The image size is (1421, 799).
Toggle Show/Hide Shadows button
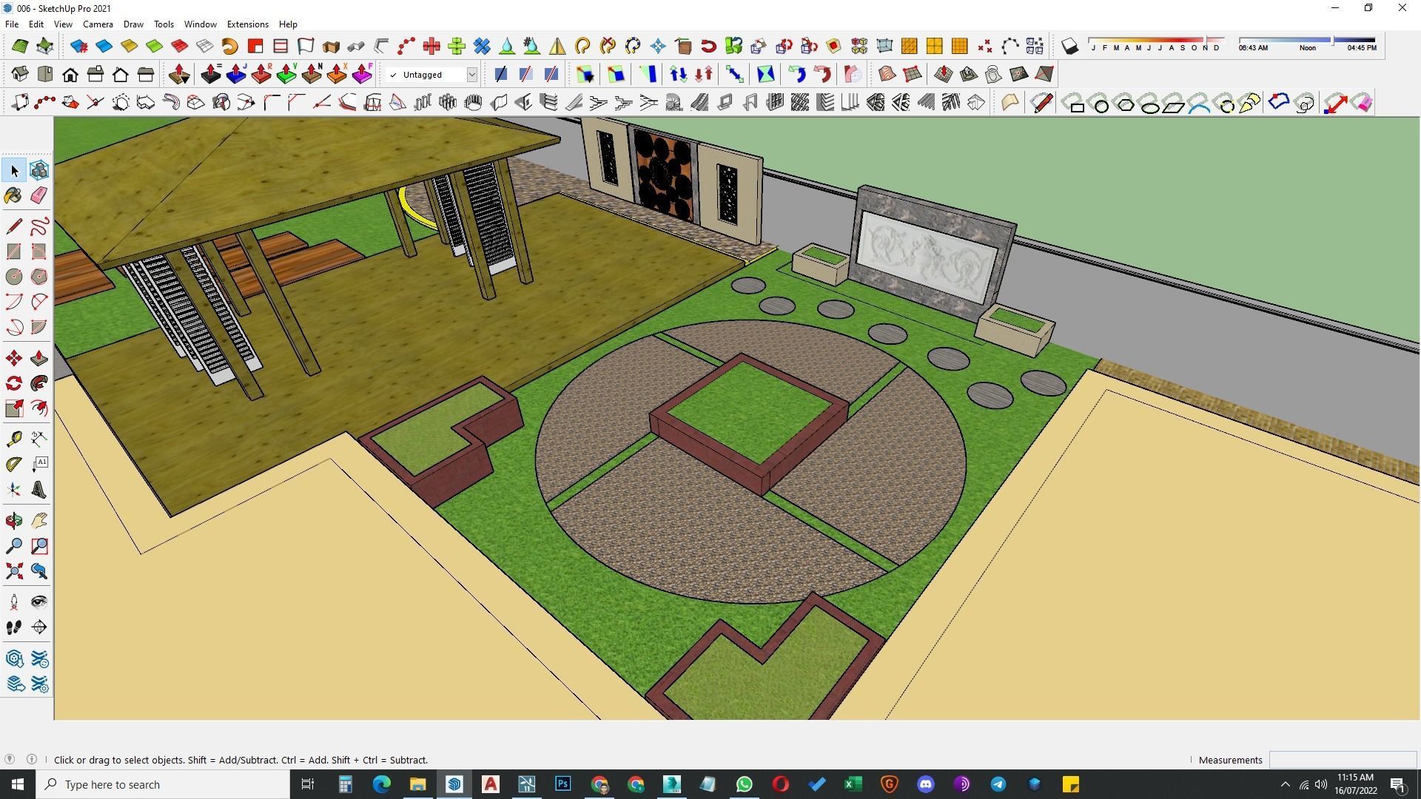click(1069, 47)
